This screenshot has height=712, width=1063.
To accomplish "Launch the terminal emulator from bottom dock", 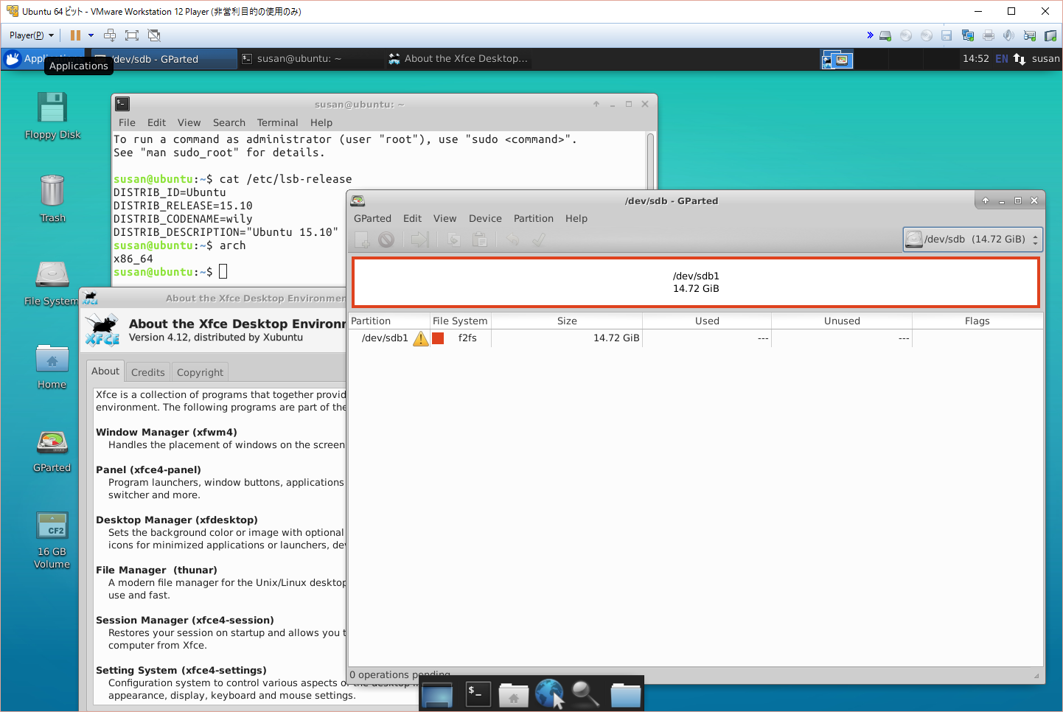I will [x=478, y=694].
